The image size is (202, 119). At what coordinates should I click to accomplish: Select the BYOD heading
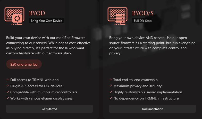pyautogui.click(x=37, y=13)
